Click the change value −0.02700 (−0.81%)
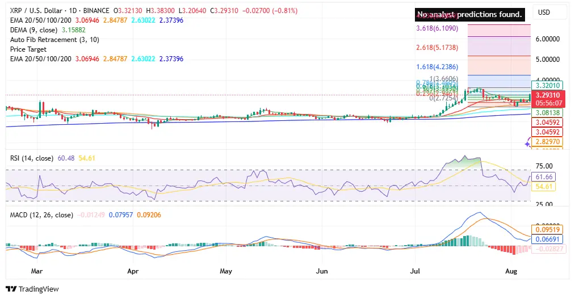The height and width of the screenshot is (299, 575). click(x=270, y=11)
